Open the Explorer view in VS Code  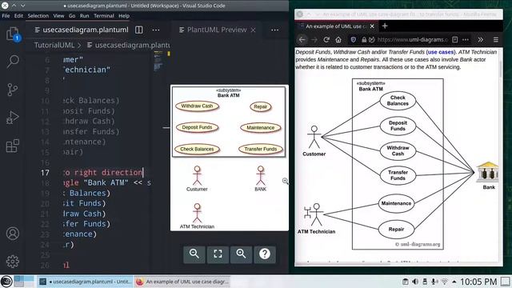(13, 34)
